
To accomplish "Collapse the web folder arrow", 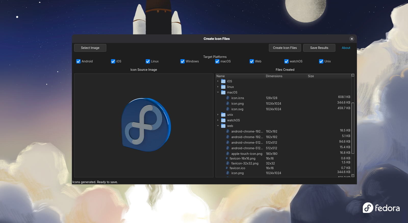I will click(218, 126).
